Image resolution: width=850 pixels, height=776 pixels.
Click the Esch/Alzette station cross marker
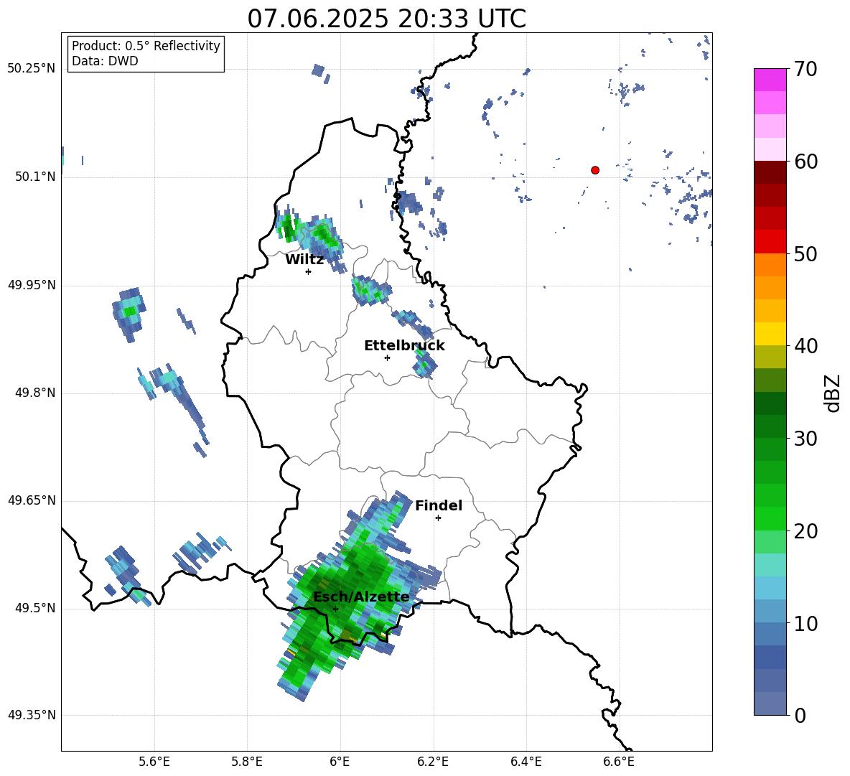[x=335, y=609]
